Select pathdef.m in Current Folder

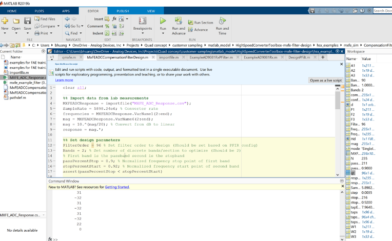pos(18,97)
